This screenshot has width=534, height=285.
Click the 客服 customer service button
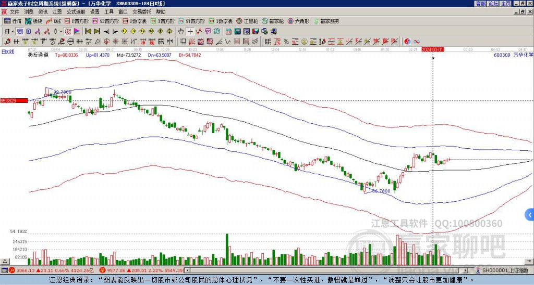point(480,4)
